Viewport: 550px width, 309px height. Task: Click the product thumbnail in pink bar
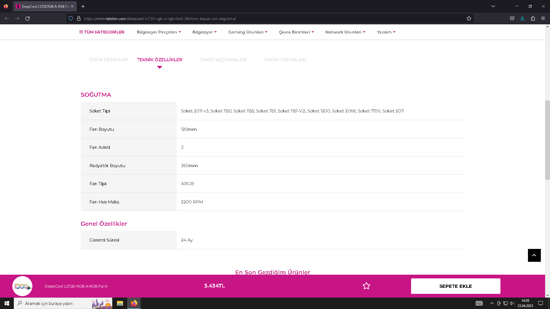pos(22,286)
